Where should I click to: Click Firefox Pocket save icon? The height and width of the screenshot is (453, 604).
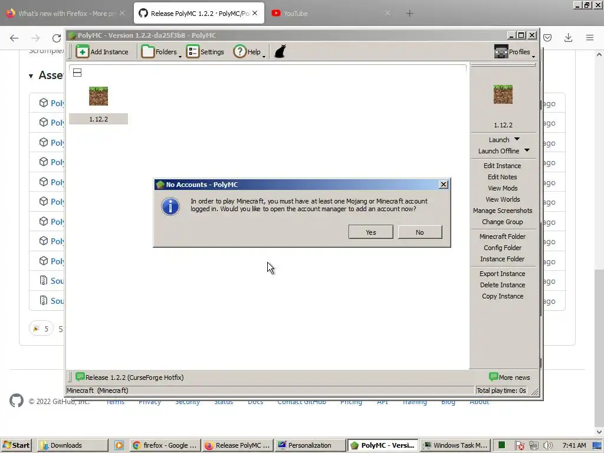547,38
